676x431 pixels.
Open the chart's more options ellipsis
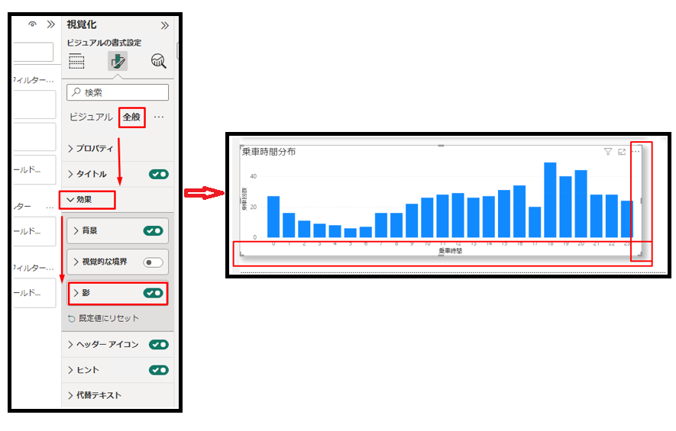(x=636, y=152)
